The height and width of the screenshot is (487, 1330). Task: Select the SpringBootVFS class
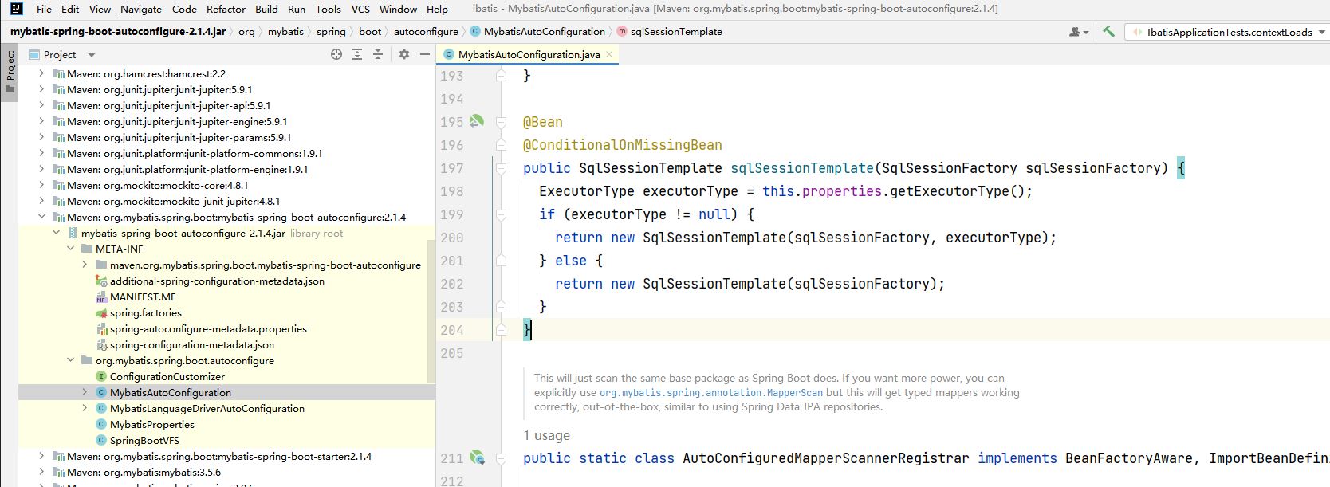[144, 440]
